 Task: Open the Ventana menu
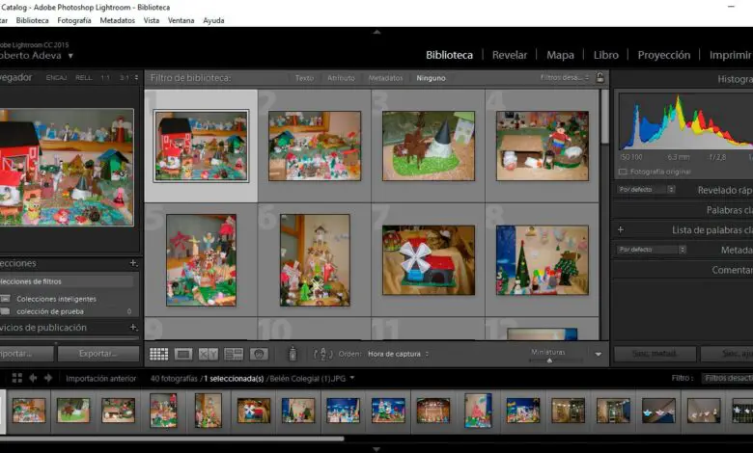click(x=181, y=20)
